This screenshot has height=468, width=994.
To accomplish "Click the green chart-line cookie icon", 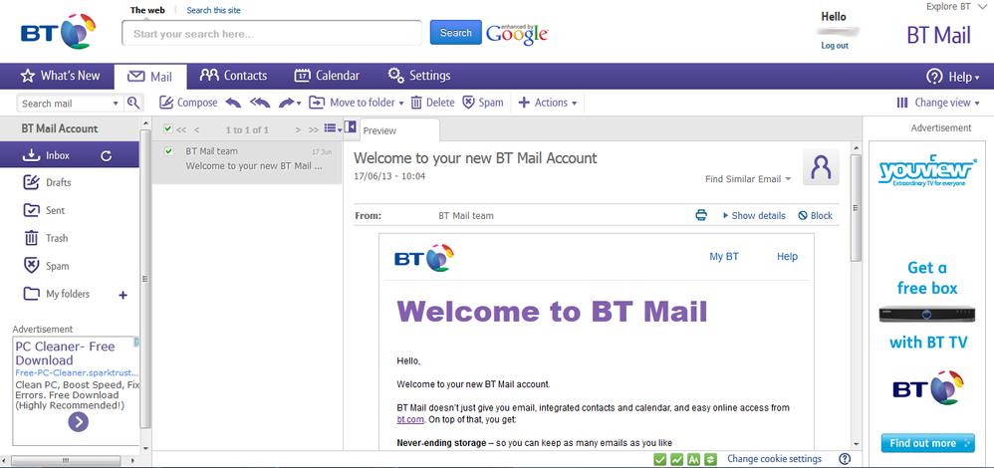I will click(x=677, y=459).
